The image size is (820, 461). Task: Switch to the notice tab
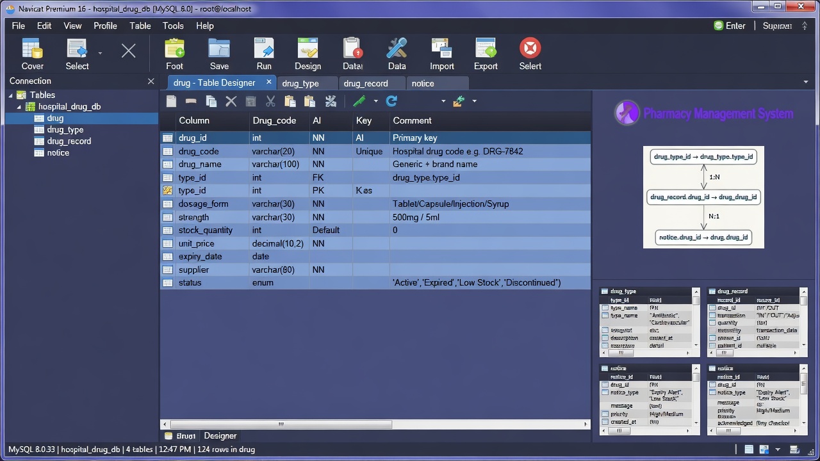click(438, 83)
